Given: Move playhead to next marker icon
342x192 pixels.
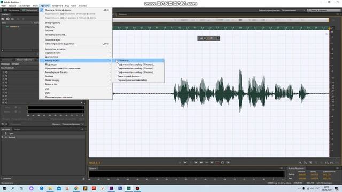Looking at the screenshot, I should point(212,162).
